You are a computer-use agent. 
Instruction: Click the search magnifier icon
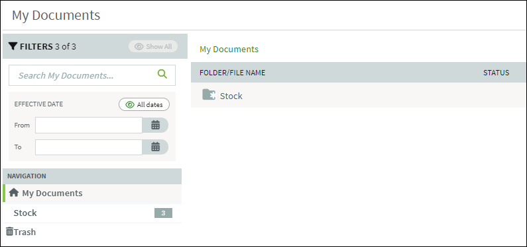tap(162, 75)
